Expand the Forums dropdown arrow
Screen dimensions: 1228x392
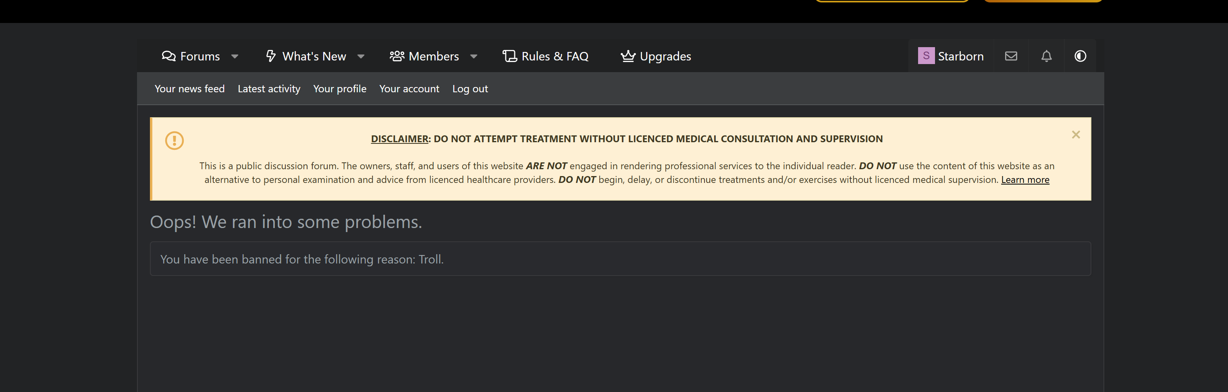point(235,56)
